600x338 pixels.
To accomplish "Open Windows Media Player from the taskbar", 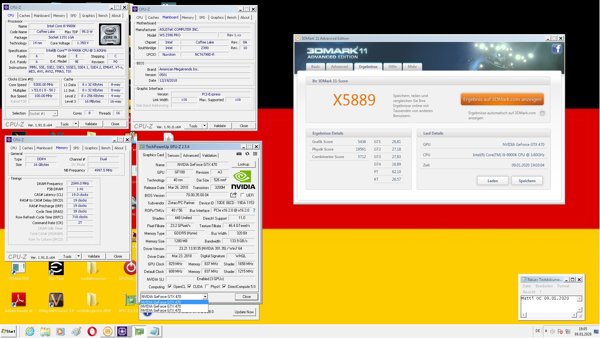I will (x=61, y=331).
